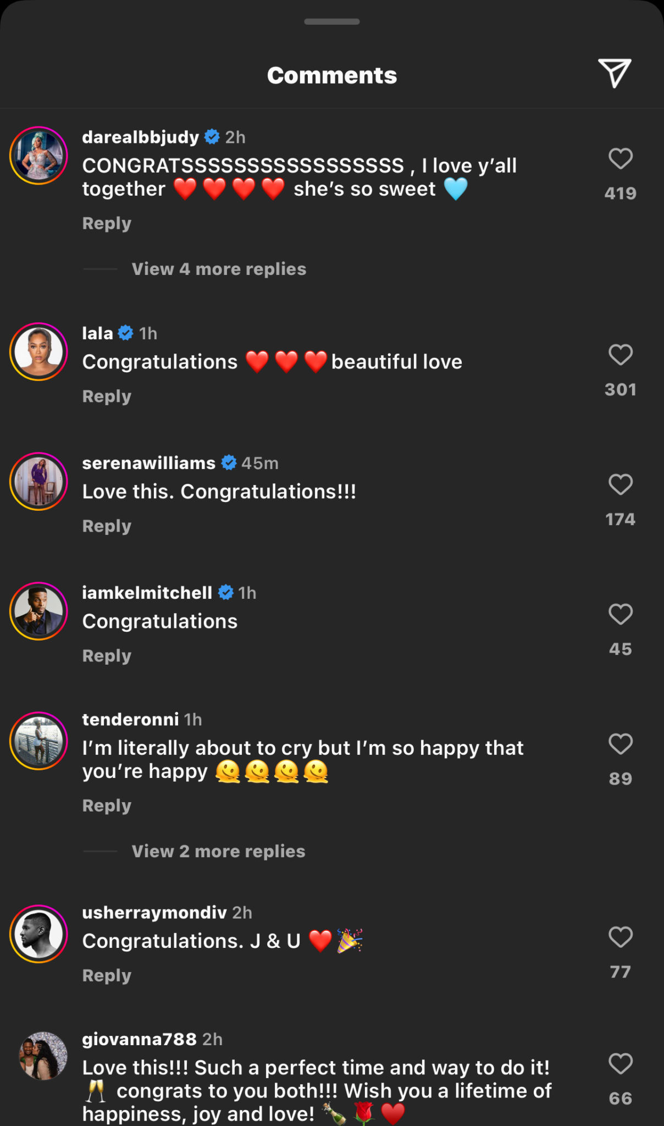Image resolution: width=664 pixels, height=1126 pixels.
Task: Heart tenderonni's emotional comment
Action: click(x=620, y=744)
